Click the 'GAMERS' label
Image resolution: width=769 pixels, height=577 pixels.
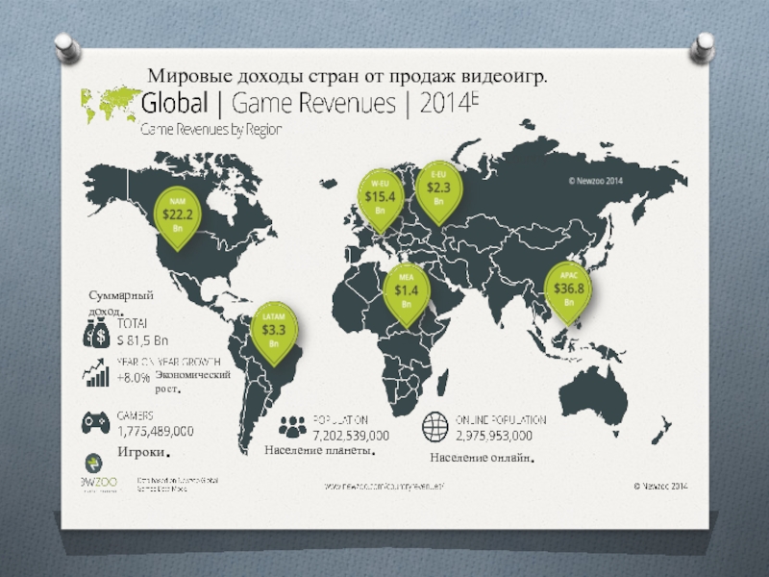point(135,416)
